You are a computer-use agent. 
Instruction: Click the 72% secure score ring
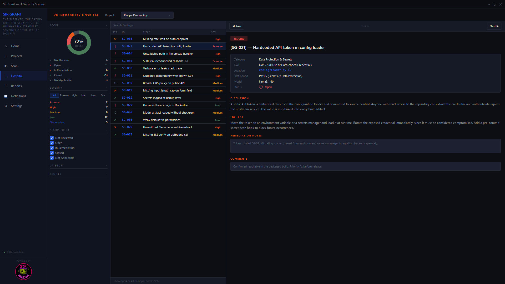pos(79,43)
